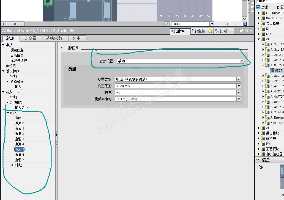The width and height of the screenshot is (284, 200).
Task: Click the 接口模块 folder icon
Action: pyautogui.click(x=263, y=23)
